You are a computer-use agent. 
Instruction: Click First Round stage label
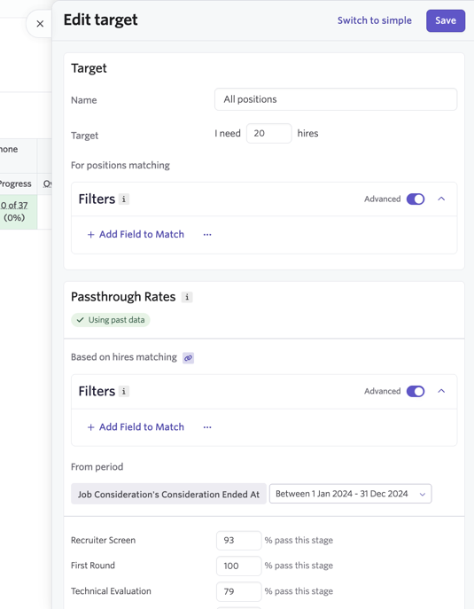93,566
